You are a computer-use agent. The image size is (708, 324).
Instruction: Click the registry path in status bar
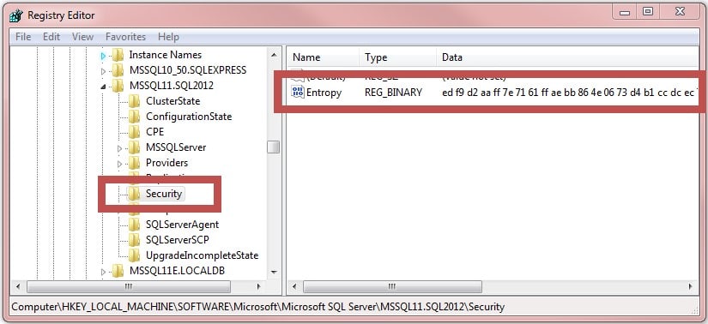(257, 308)
